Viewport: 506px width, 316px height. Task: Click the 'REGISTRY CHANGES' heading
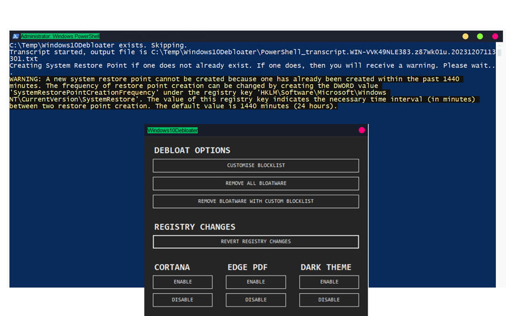(195, 227)
